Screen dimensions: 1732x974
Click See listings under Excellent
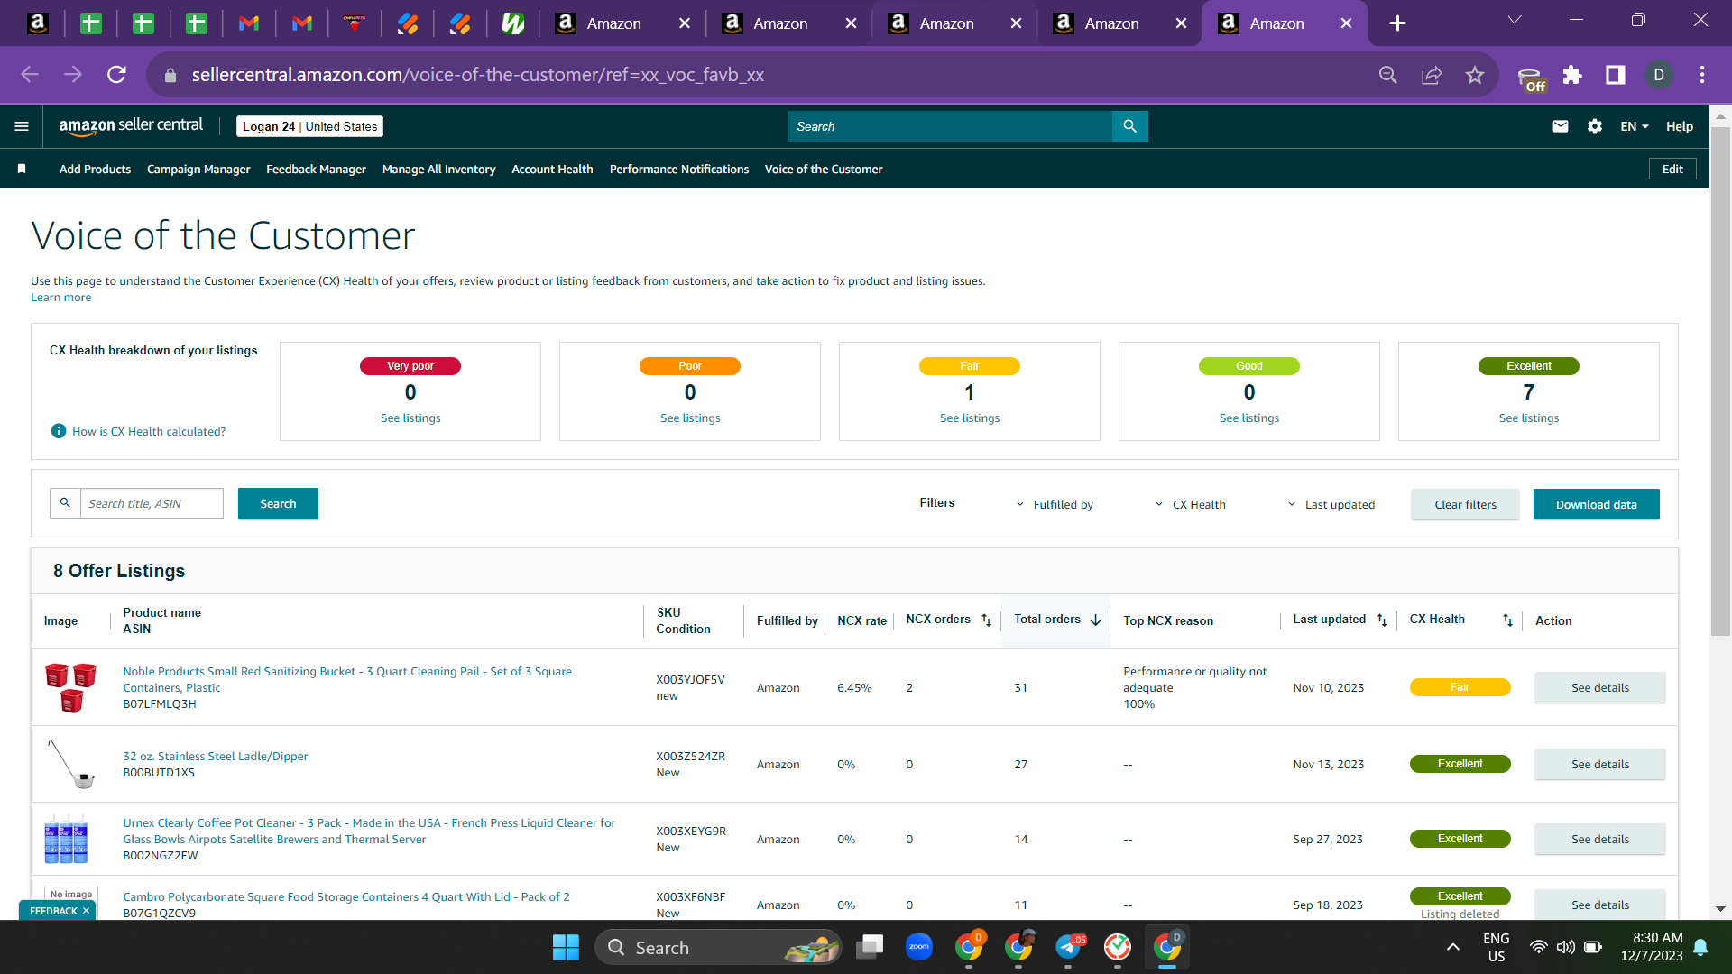[1529, 418]
